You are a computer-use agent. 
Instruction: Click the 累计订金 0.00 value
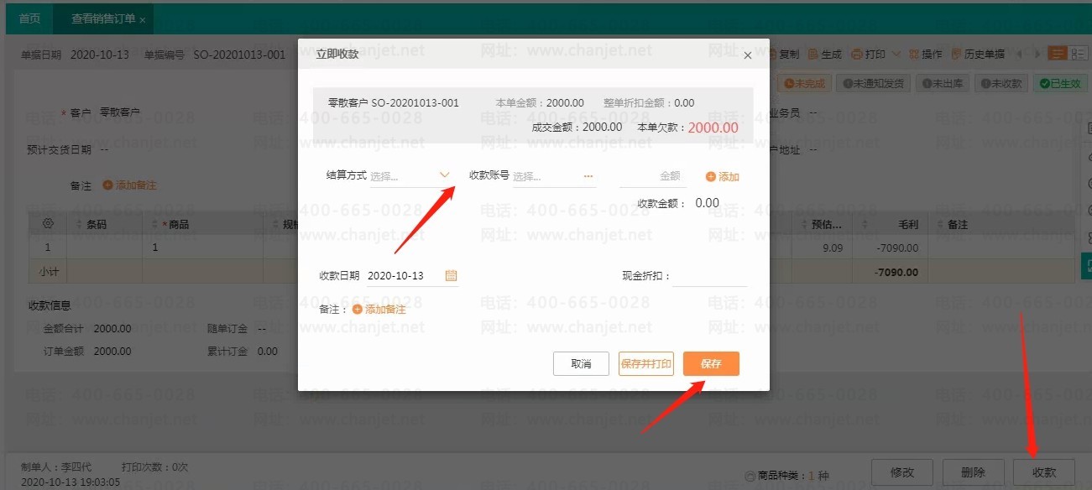(x=268, y=351)
